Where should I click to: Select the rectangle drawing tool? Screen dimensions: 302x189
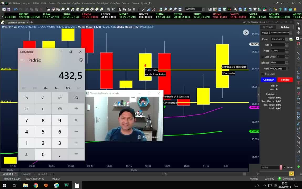tap(298, 67)
